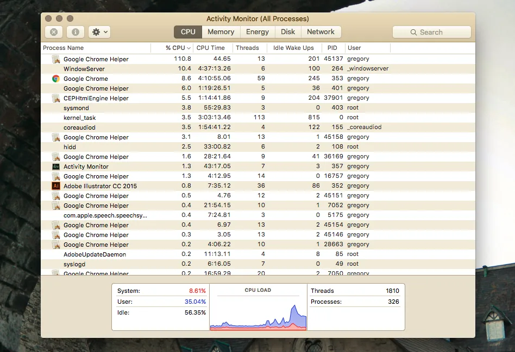Image resolution: width=515 pixels, height=352 pixels.
Task: Sort processes by the Threads column
Action: 247,48
